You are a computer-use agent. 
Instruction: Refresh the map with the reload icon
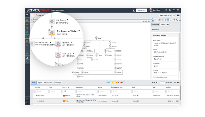pyautogui.click(x=174, y=15)
